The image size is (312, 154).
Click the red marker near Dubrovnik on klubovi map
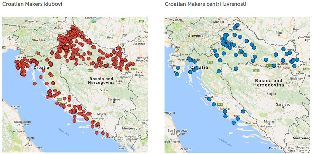108,135
